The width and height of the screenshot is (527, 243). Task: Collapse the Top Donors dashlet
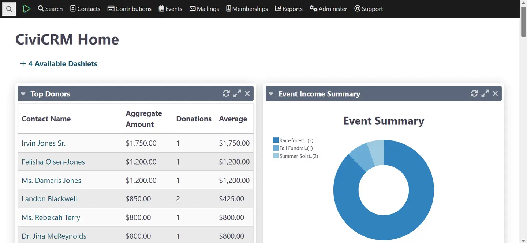tap(23, 93)
